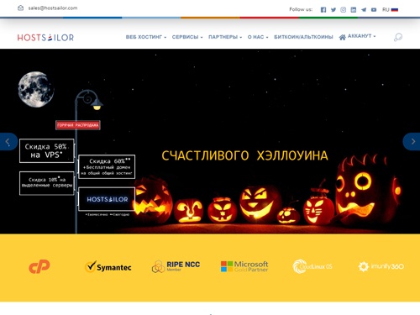Expand the ВЕБ ХОСТИНГ menu
The width and height of the screenshot is (420, 315).
[x=146, y=37]
